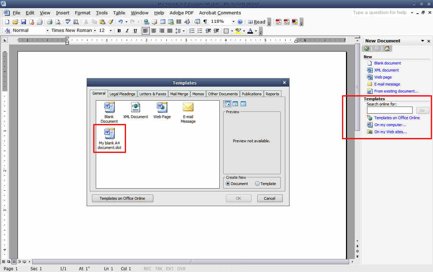
Task: Switch the Templates dialog to Large Icons view
Action: coord(227,104)
